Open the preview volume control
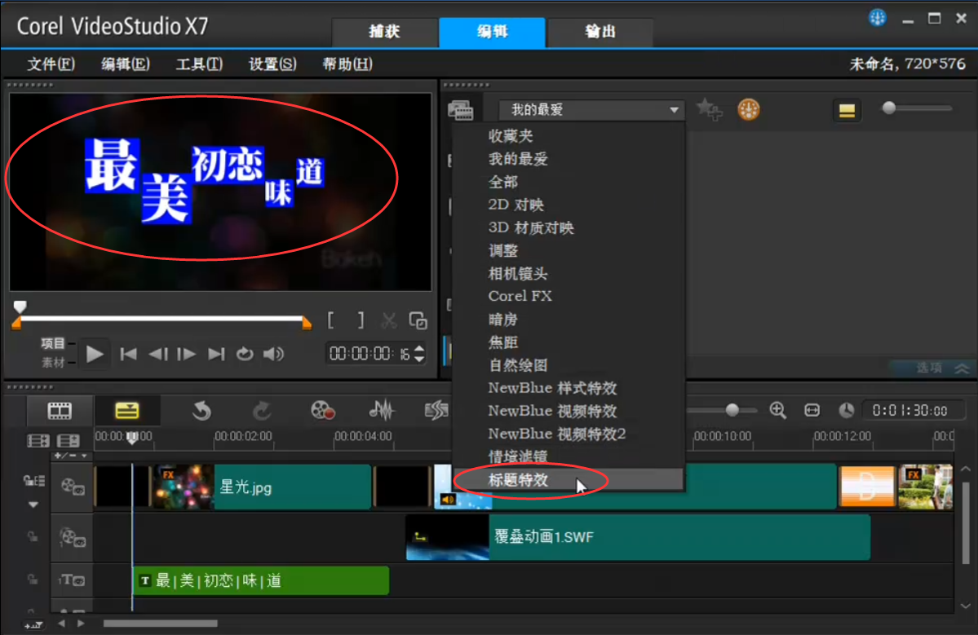Image resolution: width=978 pixels, height=635 pixels. pos(273,354)
